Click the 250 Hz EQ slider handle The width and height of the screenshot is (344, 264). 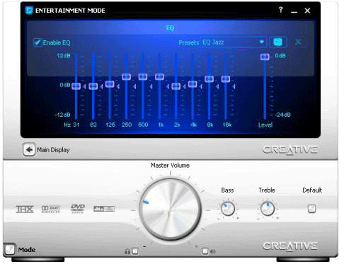(x=126, y=76)
